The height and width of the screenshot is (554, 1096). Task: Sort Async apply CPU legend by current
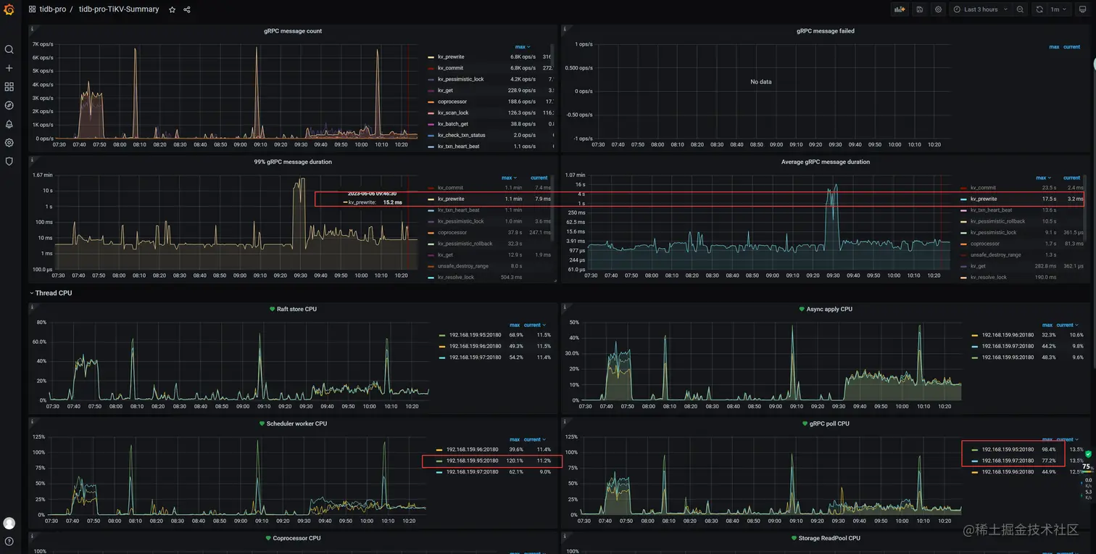tap(1066, 325)
